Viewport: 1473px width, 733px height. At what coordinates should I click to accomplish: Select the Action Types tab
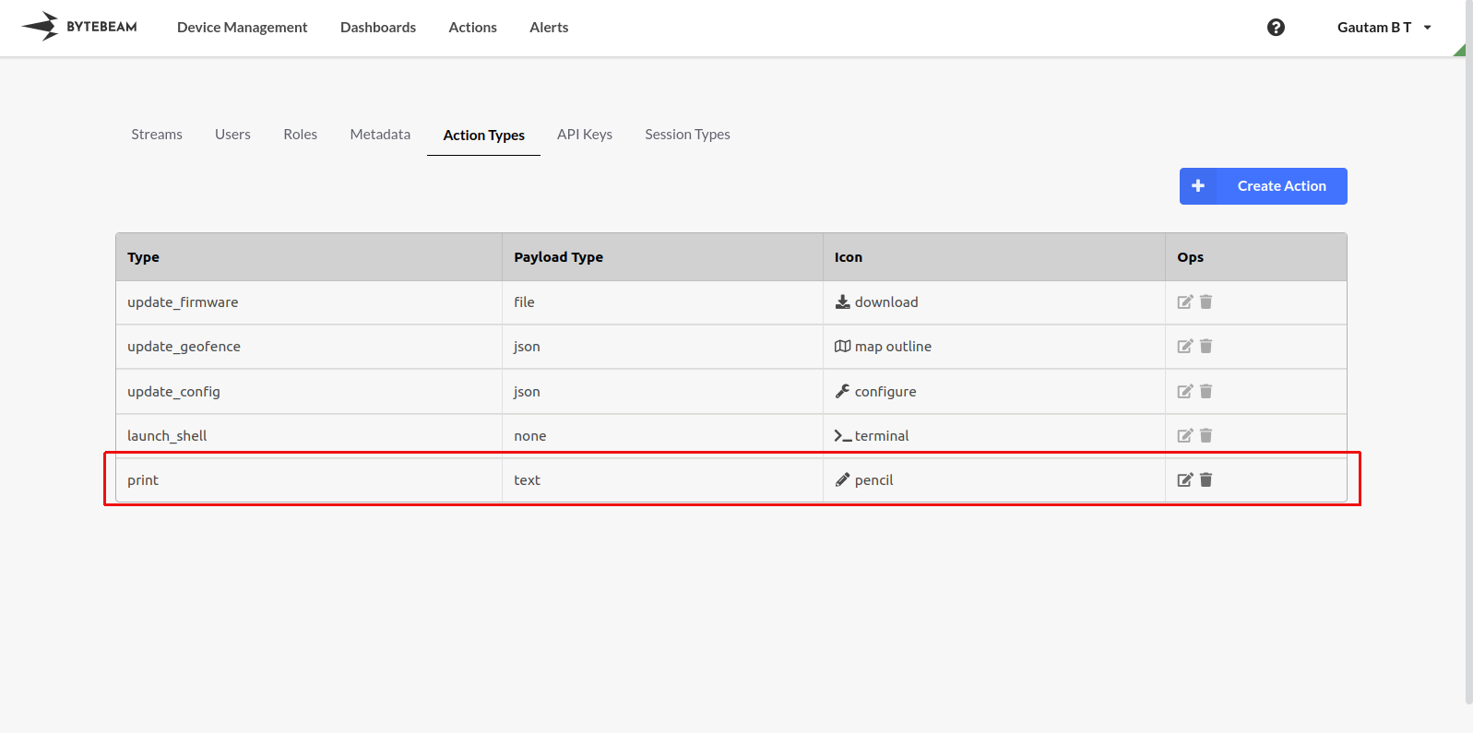pos(484,136)
